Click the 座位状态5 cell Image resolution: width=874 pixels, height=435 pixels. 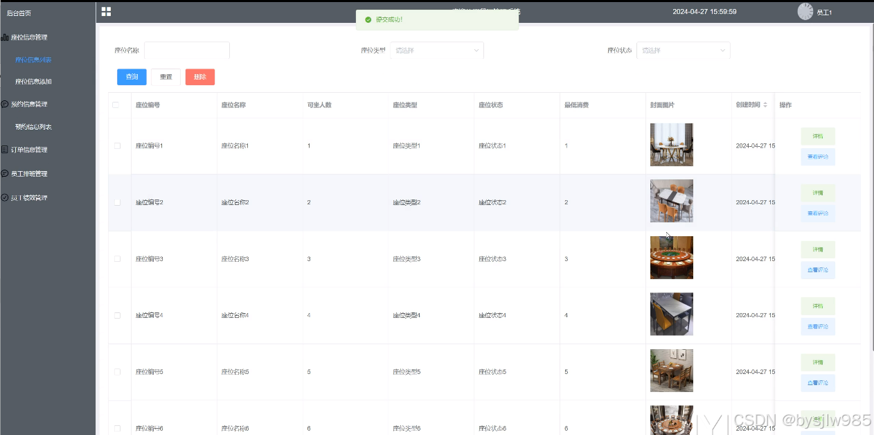point(492,372)
